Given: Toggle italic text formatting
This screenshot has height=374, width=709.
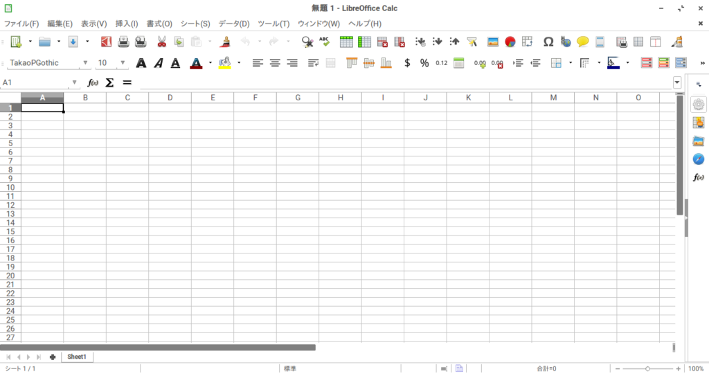Looking at the screenshot, I should pos(159,63).
